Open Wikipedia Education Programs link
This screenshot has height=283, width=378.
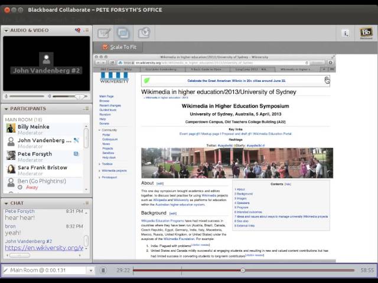click(x=162, y=221)
